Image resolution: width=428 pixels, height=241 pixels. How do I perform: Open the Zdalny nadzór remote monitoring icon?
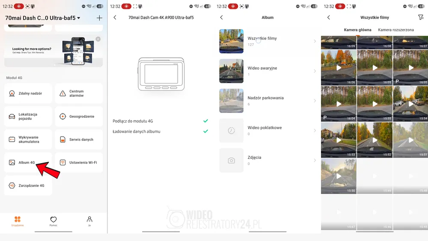point(12,93)
